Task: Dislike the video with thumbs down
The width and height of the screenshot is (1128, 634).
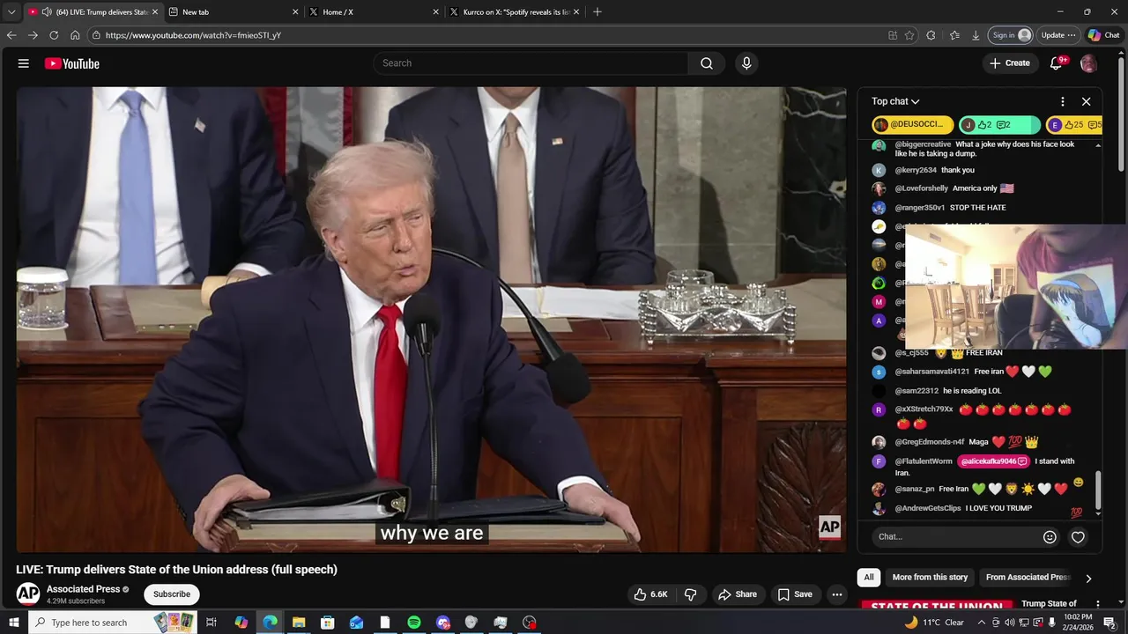Action: 690,594
